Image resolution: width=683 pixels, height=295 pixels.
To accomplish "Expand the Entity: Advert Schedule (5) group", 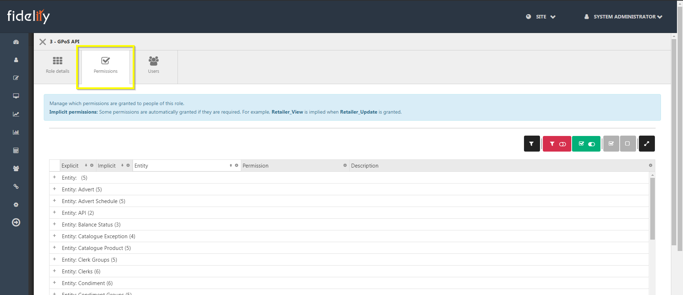I will pos(54,201).
